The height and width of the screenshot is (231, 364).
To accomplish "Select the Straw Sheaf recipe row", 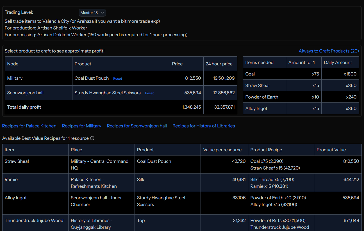I will (17, 161).
